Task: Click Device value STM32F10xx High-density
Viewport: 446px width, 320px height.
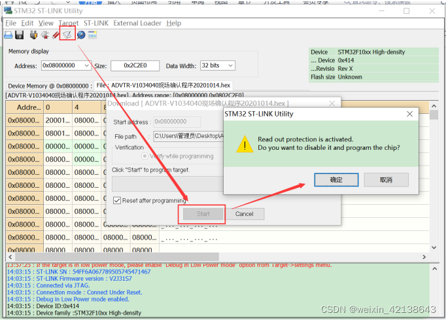Action: [x=371, y=52]
